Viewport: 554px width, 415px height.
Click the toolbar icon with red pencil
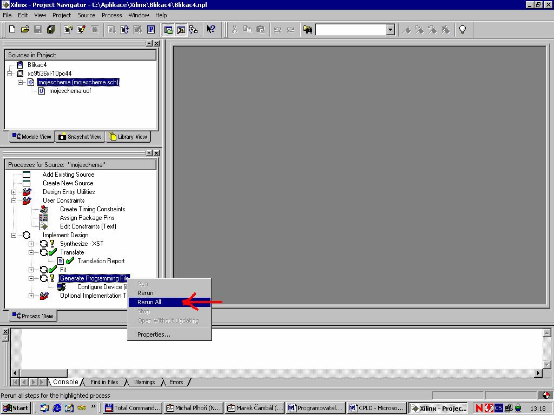pyautogui.click(x=81, y=29)
